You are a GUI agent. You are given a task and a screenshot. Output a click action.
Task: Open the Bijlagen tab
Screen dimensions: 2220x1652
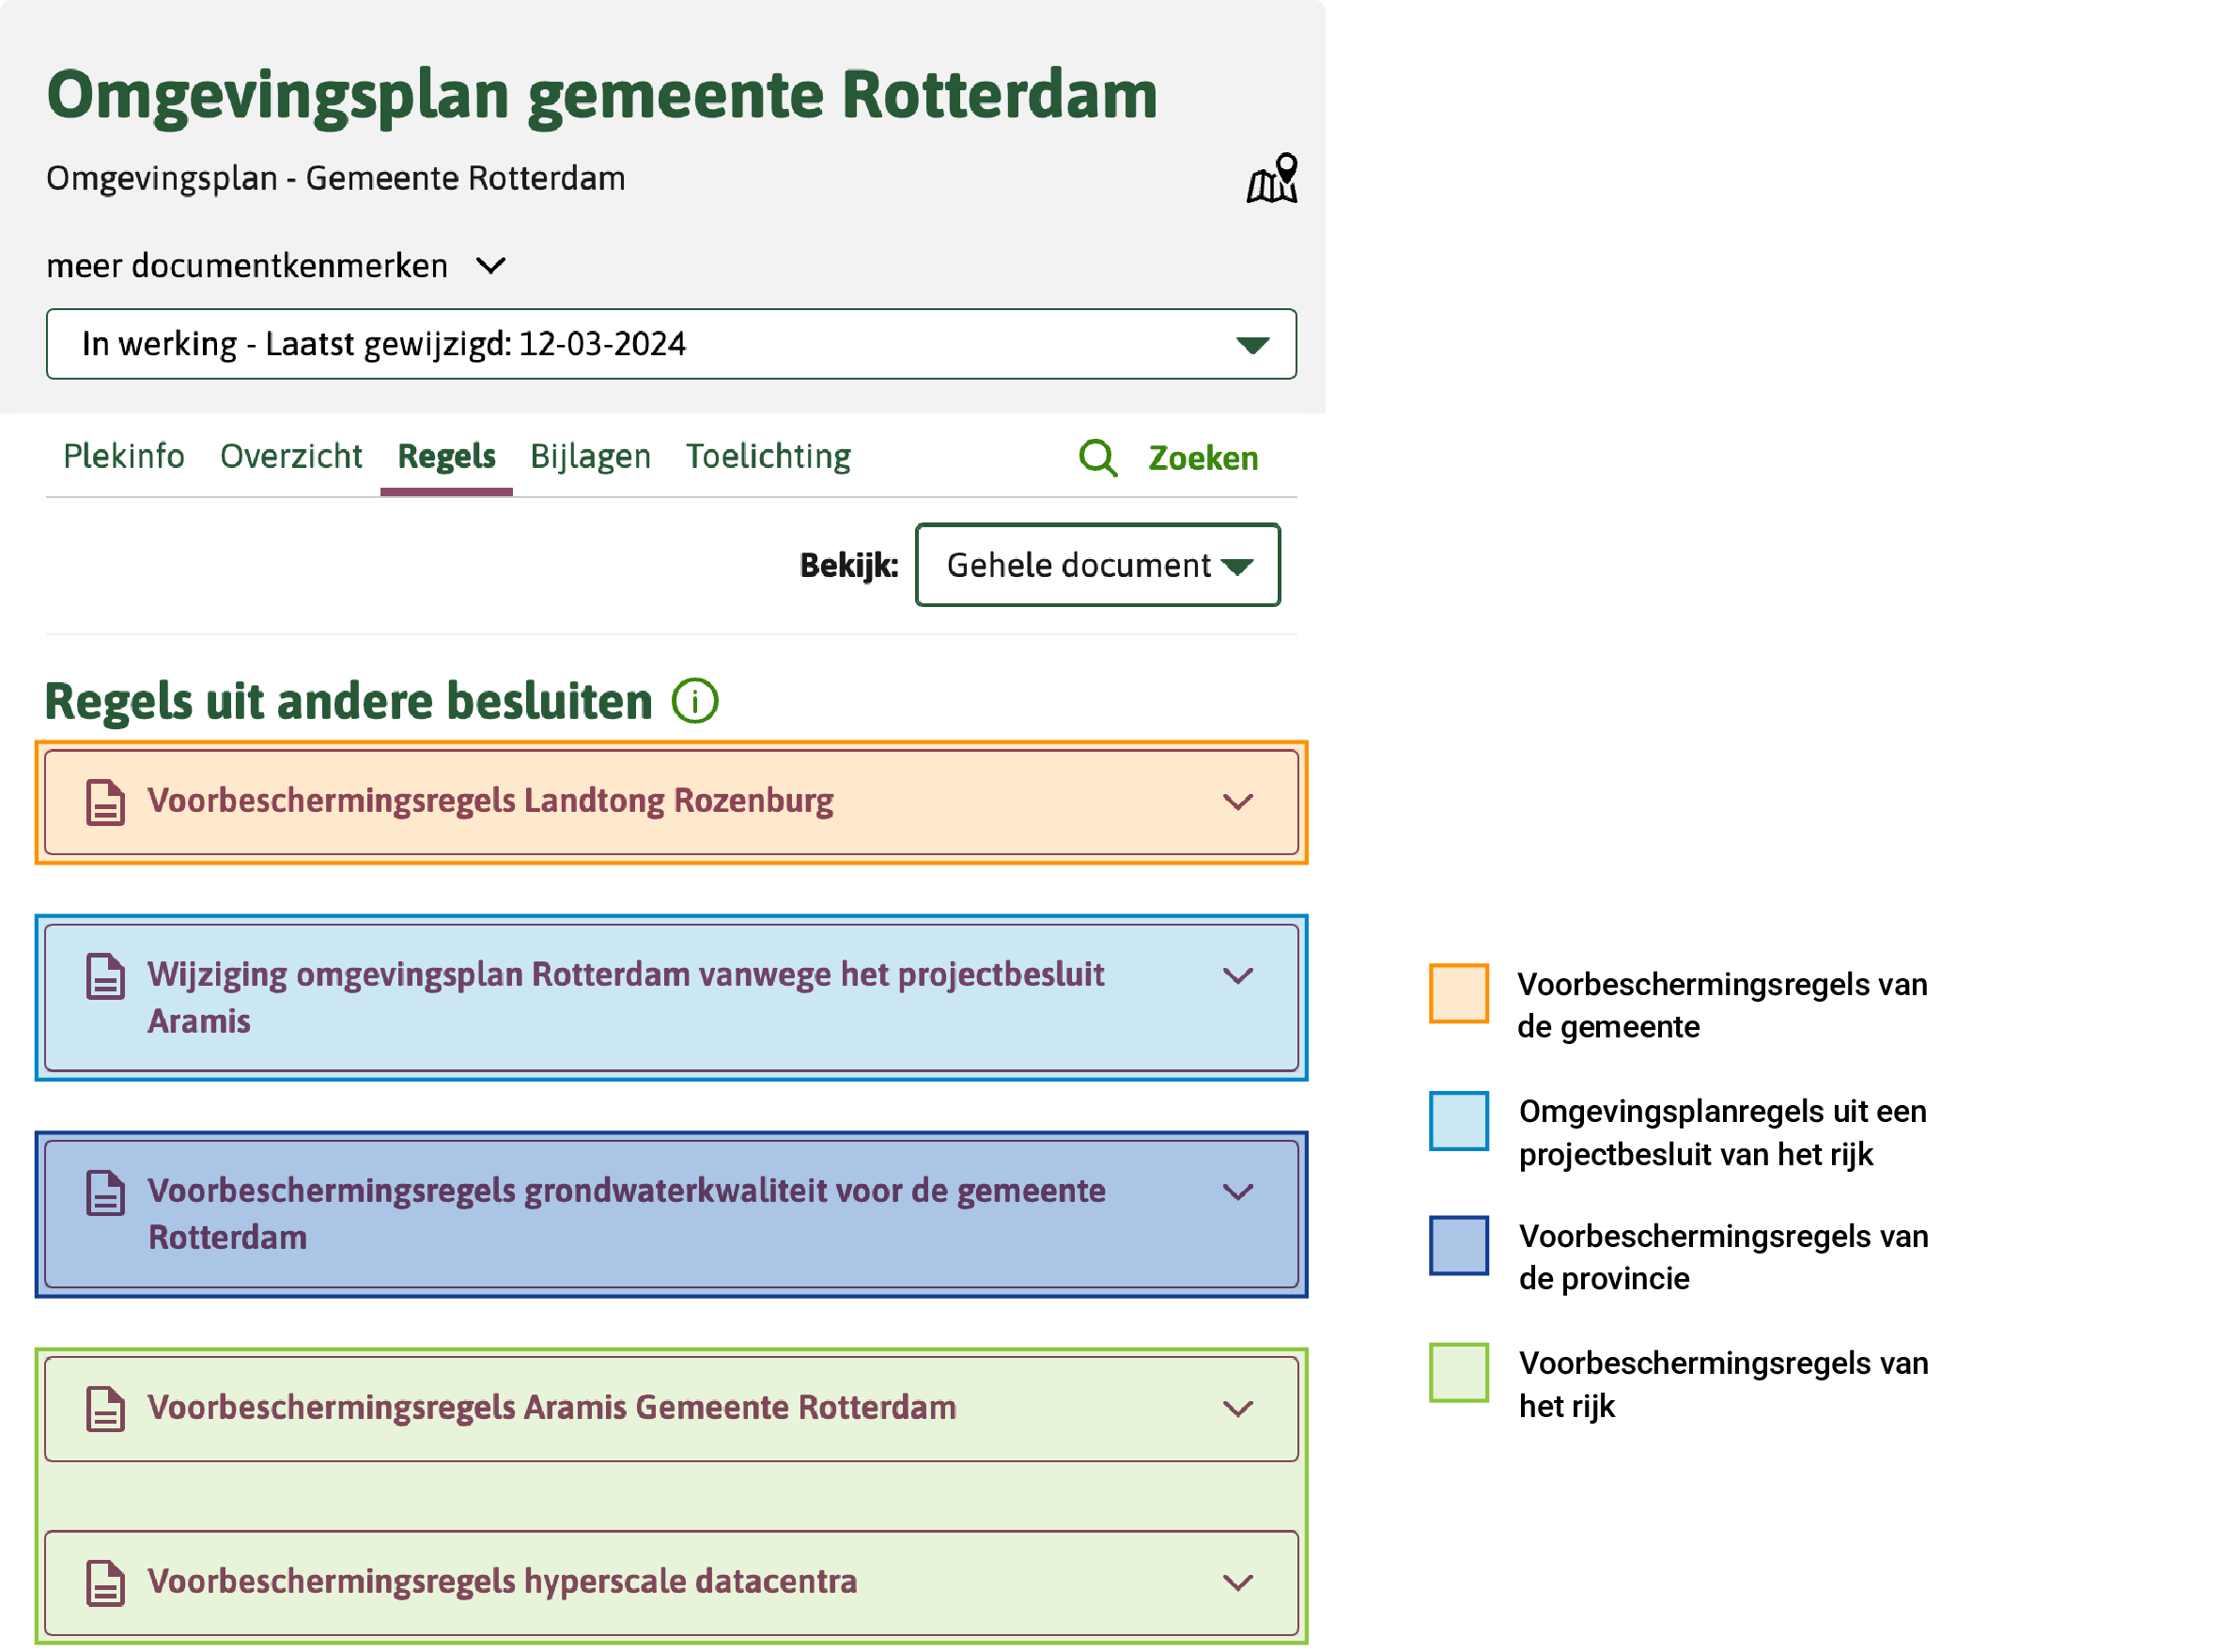pos(590,457)
